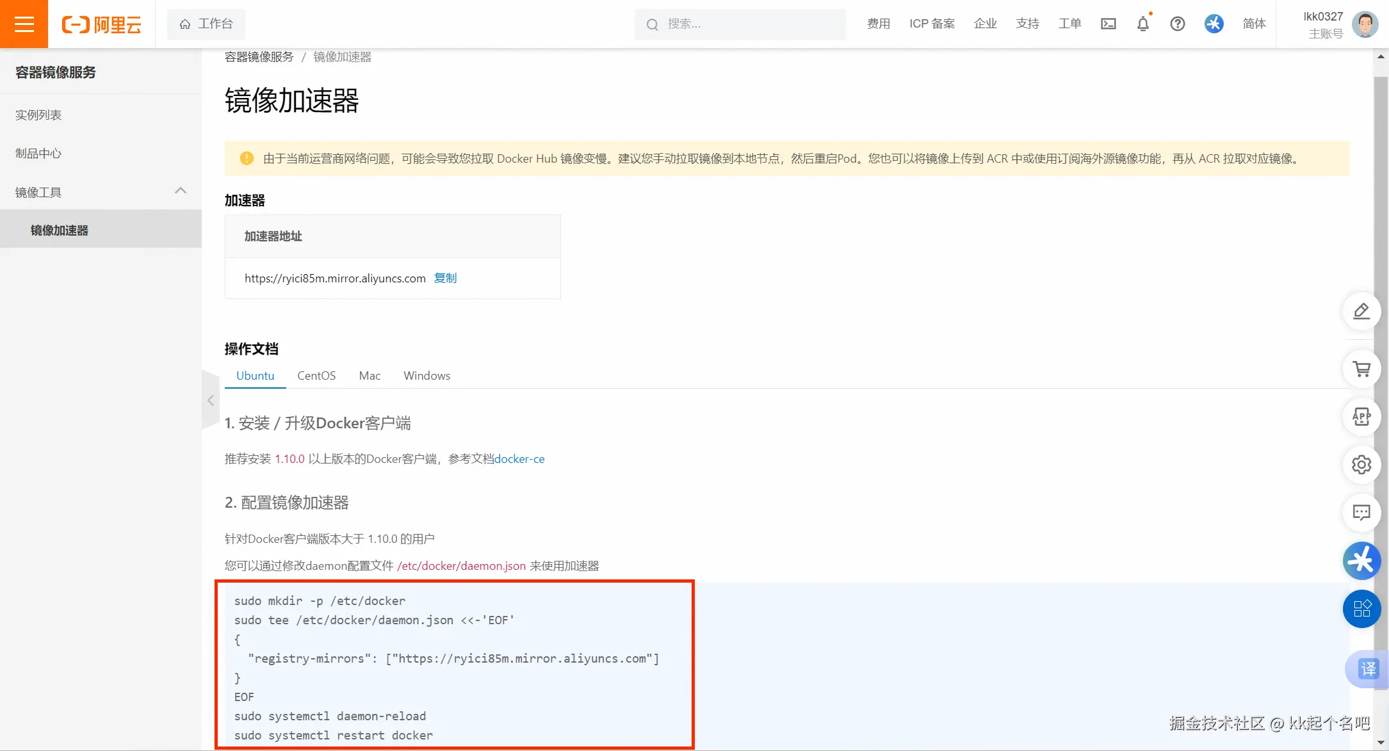Collapse the 镜像工具 sidebar section
This screenshot has width=1389, height=751.
pyautogui.click(x=181, y=190)
